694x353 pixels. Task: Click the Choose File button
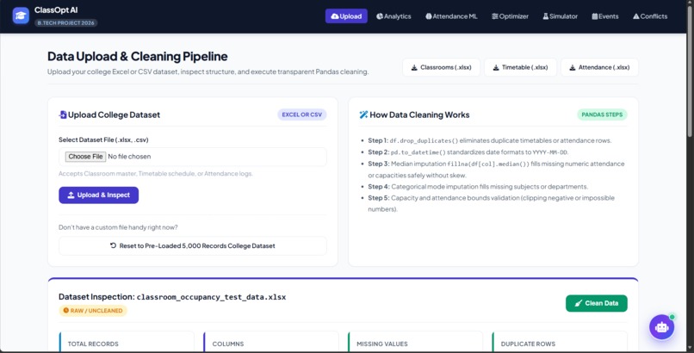coord(85,157)
